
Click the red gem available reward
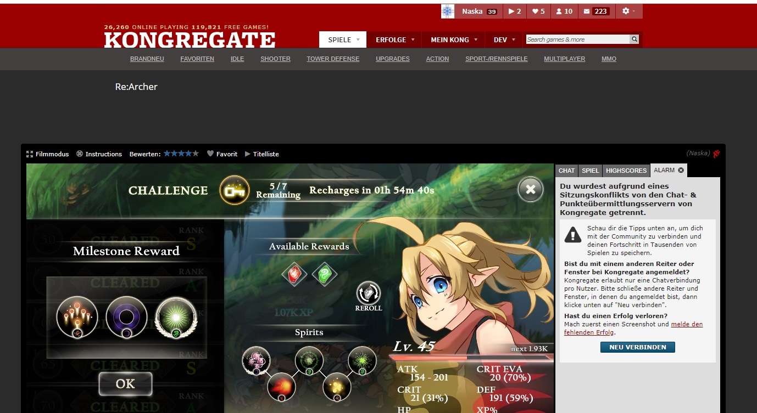[294, 274]
